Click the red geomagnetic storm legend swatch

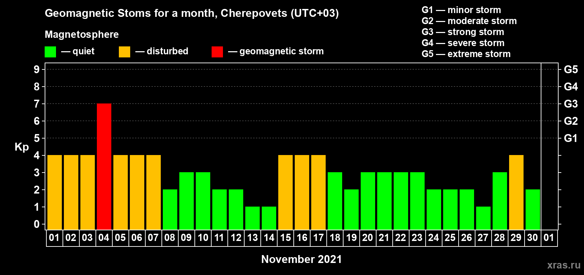[217, 52]
